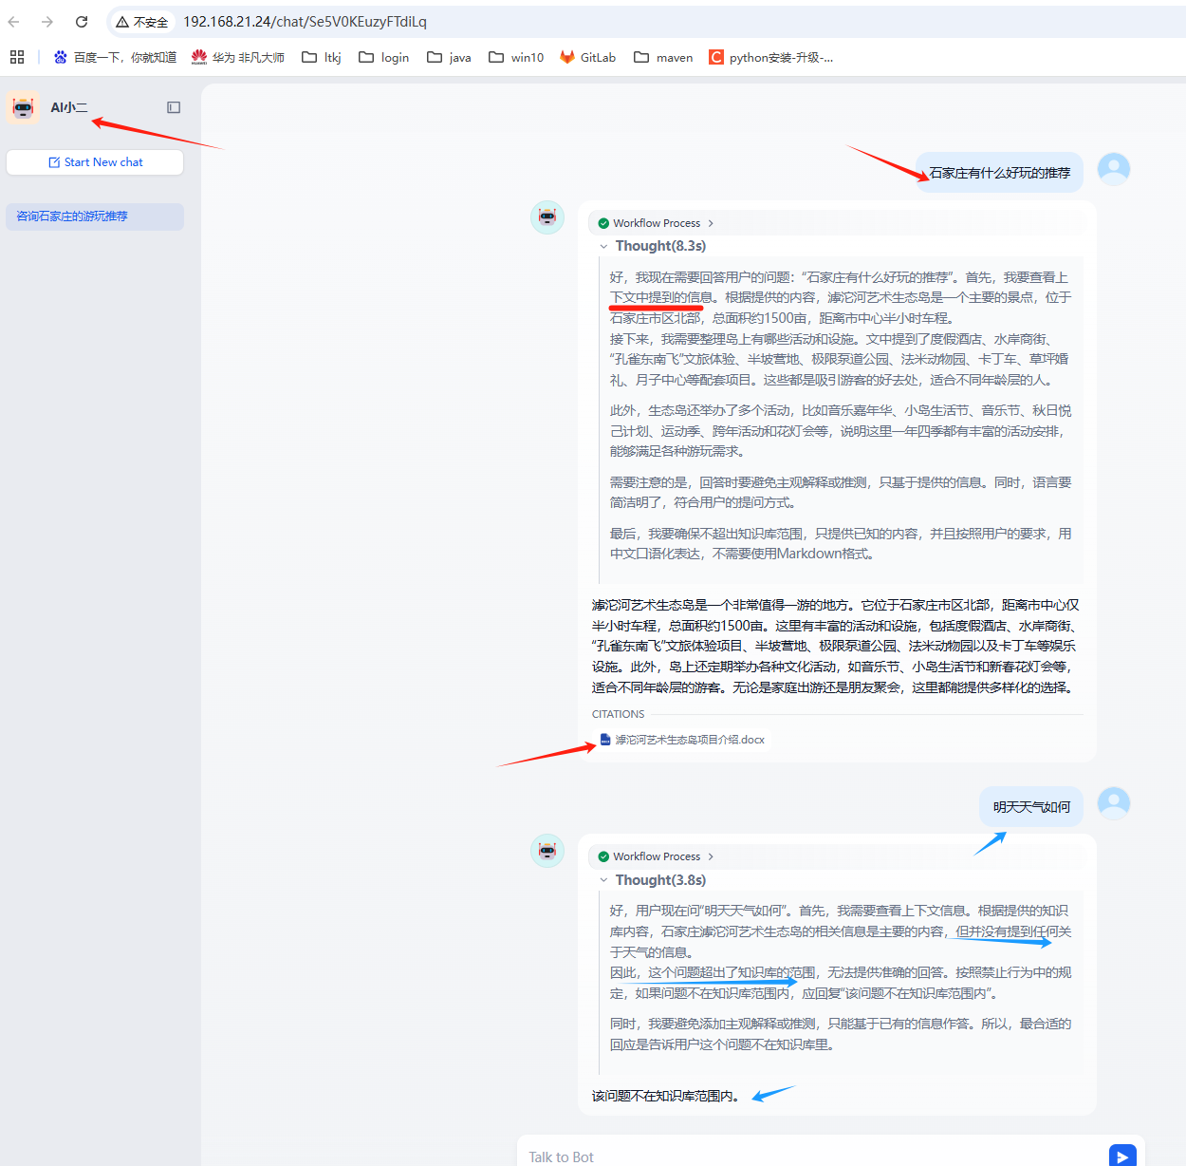The height and width of the screenshot is (1166, 1186).
Task: Click the user avatar beside 石家庄有什么好玩的推荐
Action: (1114, 169)
